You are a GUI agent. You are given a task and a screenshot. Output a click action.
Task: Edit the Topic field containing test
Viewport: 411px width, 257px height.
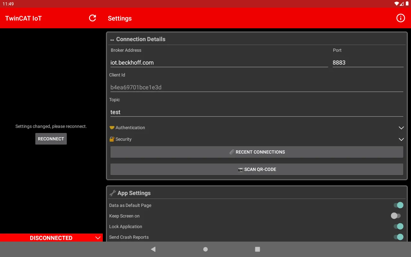256,112
